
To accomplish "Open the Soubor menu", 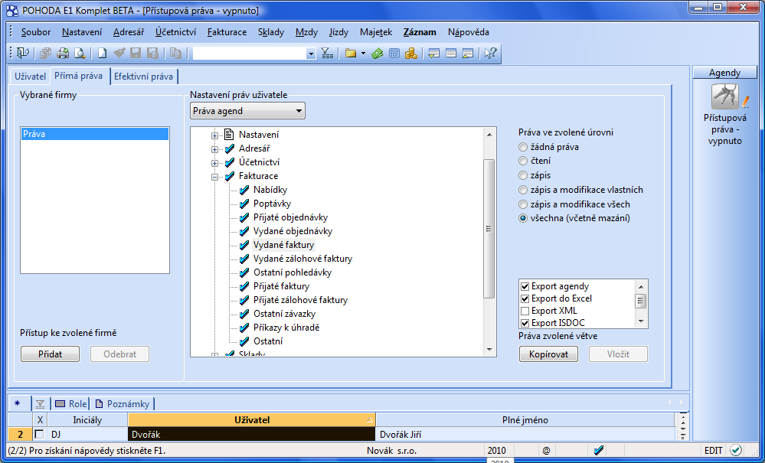I will [36, 32].
